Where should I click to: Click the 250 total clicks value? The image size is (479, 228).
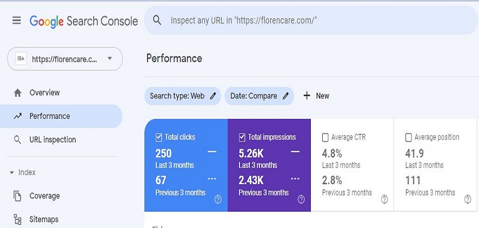point(163,153)
